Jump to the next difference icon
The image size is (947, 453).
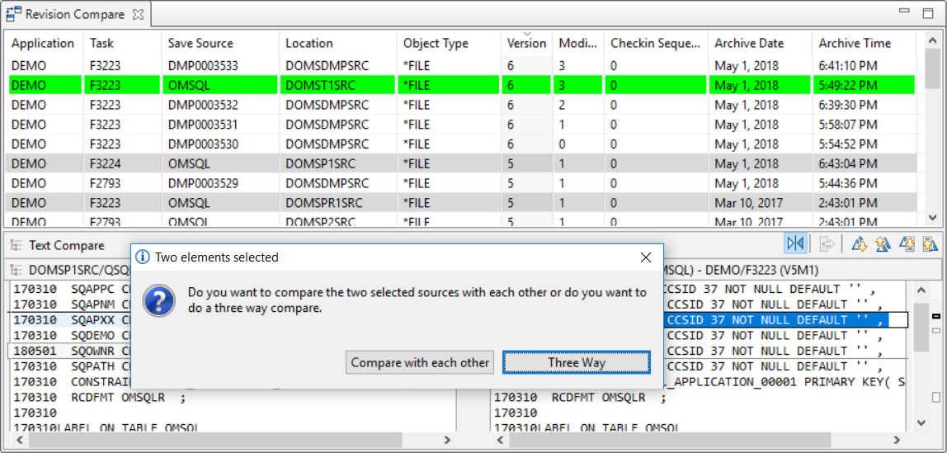[x=860, y=244]
